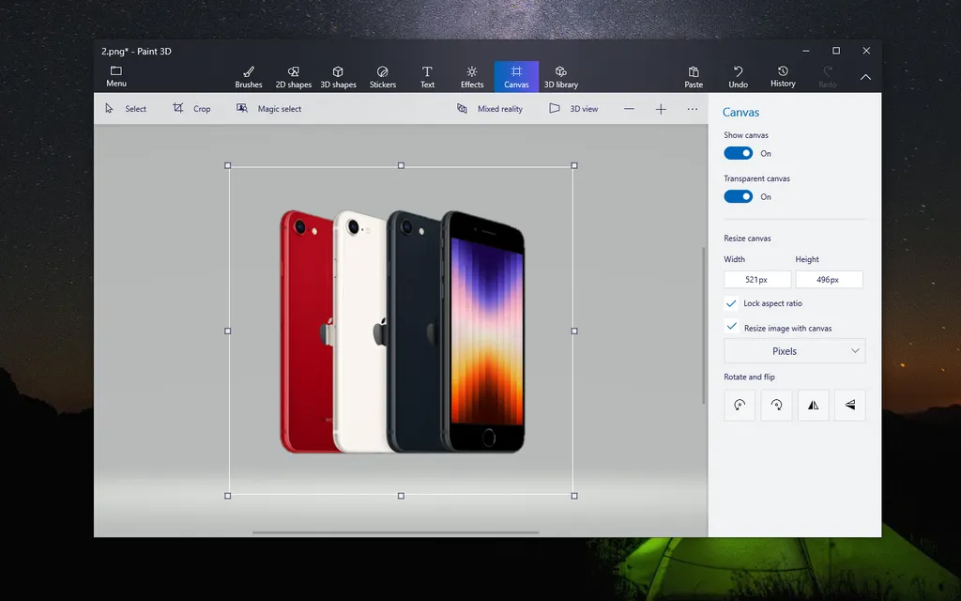This screenshot has height=601, width=961.
Task: Select the Text tool
Action: (427, 77)
